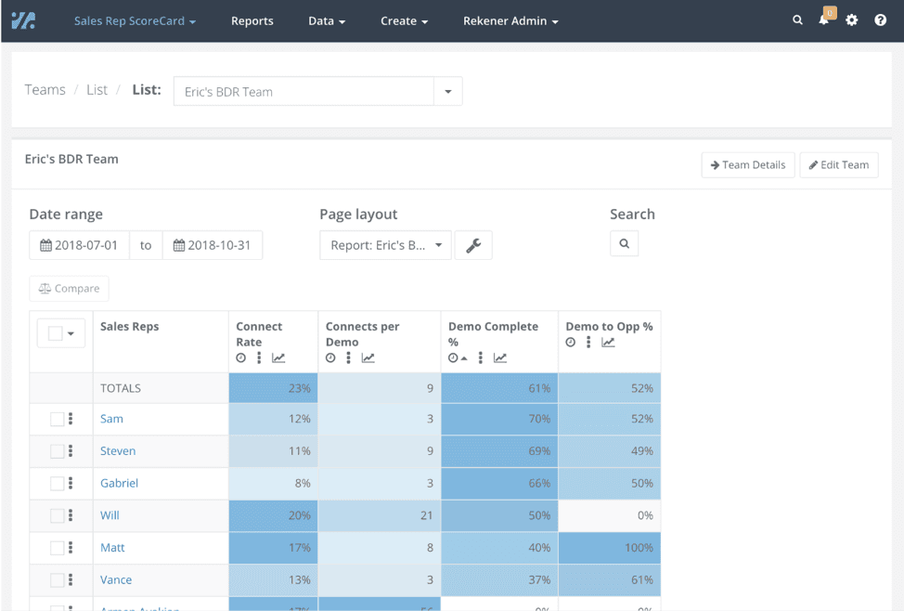Tick the checkbox for Sam's row
This screenshot has height=611, width=904.
[x=57, y=420]
